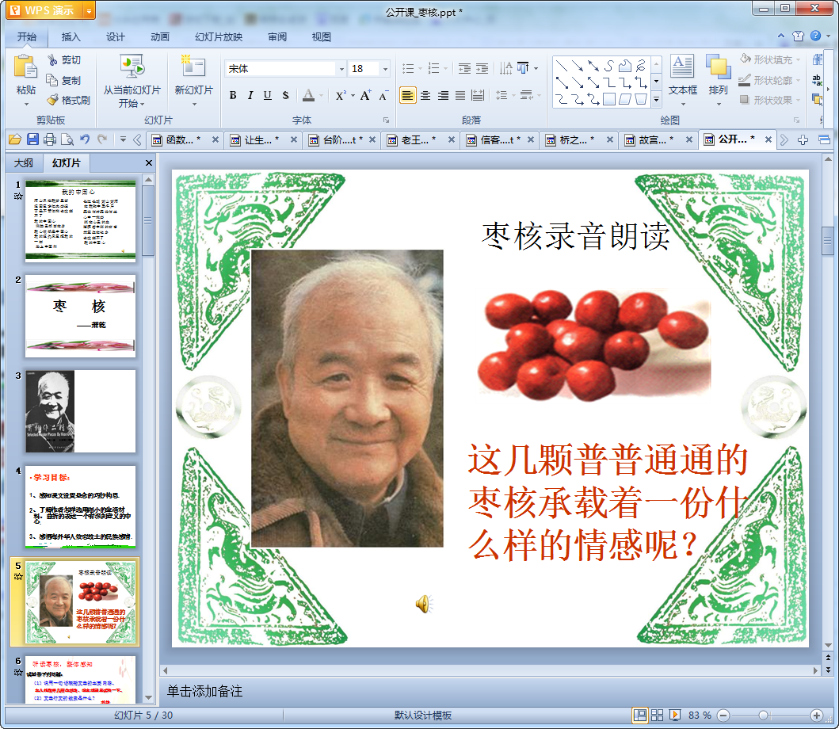Image resolution: width=839 pixels, height=729 pixels.
Task: Open font color dropdown arrow
Action: pyautogui.click(x=321, y=96)
